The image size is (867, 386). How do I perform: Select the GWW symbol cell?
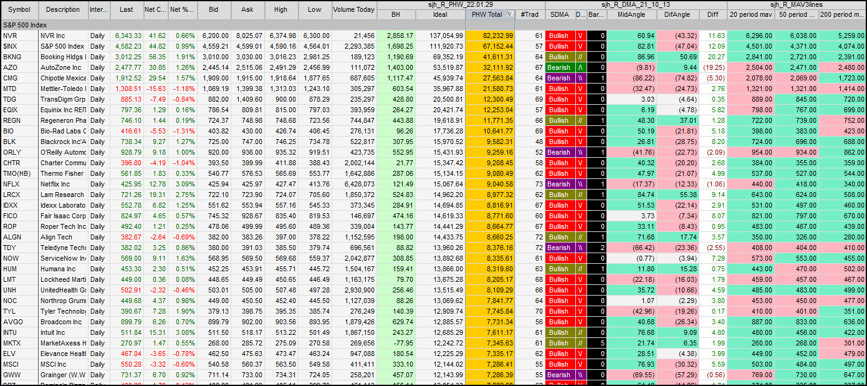click(19, 375)
